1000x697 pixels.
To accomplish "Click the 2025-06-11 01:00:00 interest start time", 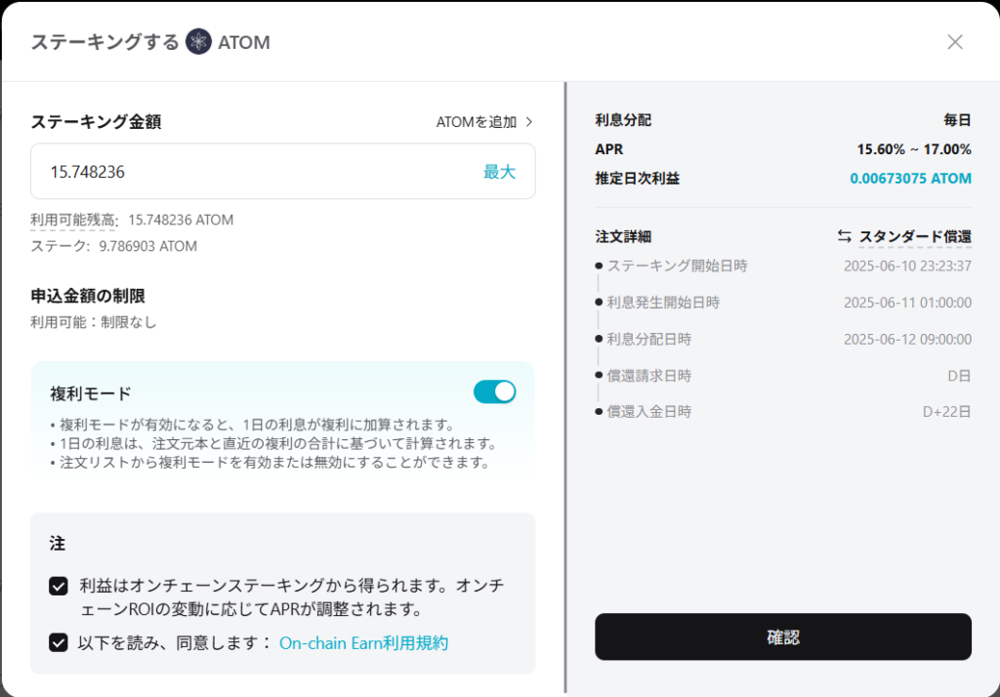I will 907,303.
